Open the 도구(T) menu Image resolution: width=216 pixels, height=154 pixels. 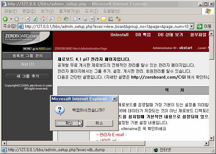pyautogui.click(x=92, y=11)
